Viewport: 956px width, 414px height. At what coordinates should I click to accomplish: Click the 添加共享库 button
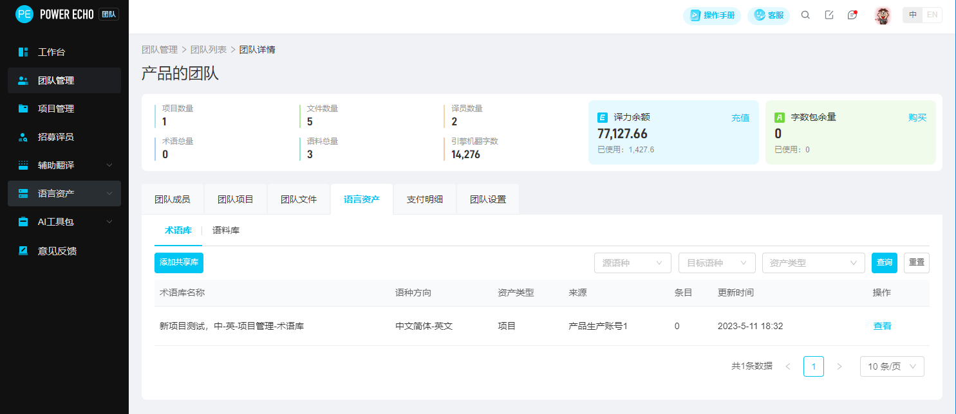point(178,263)
